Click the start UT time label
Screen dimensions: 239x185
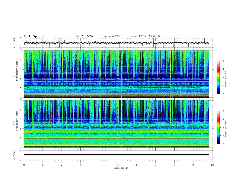pos(146,36)
